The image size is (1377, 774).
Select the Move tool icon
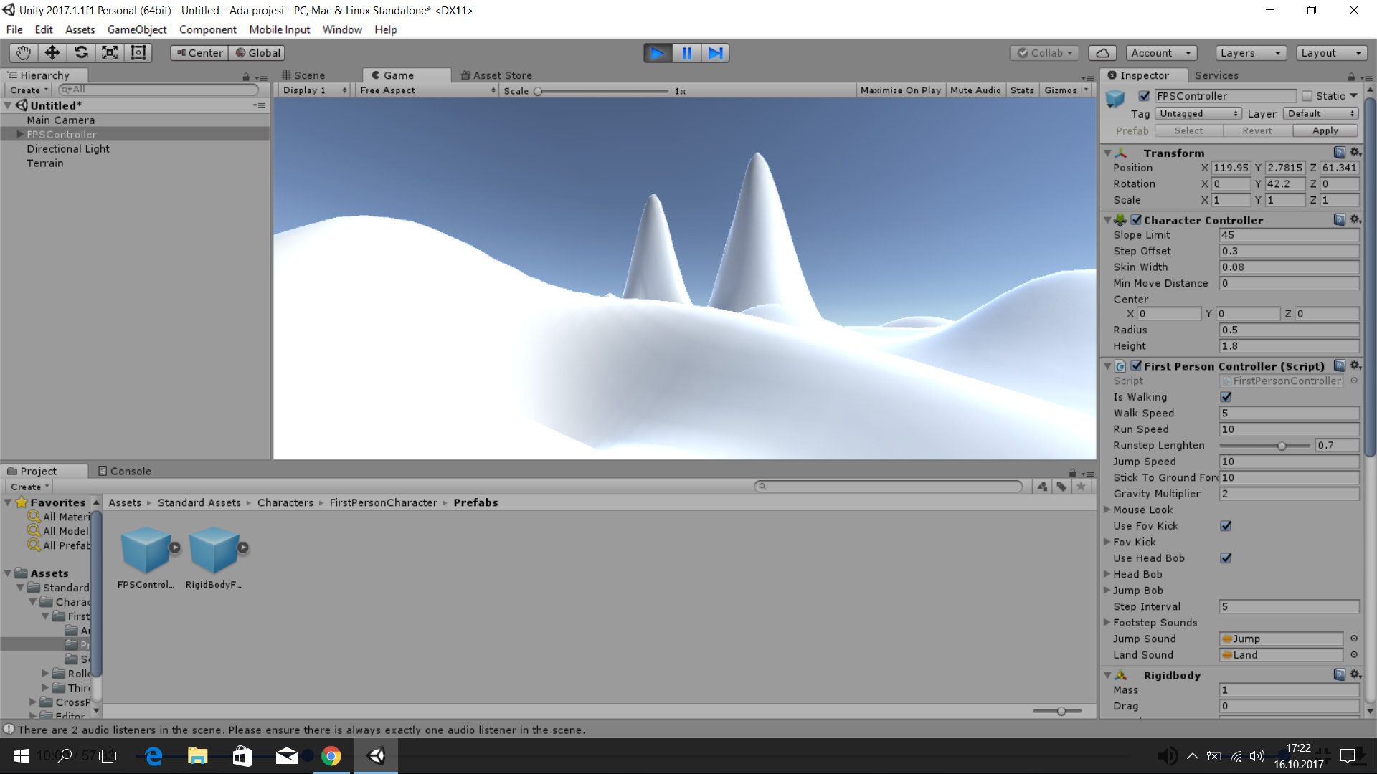pyautogui.click(x=52, y=53)
